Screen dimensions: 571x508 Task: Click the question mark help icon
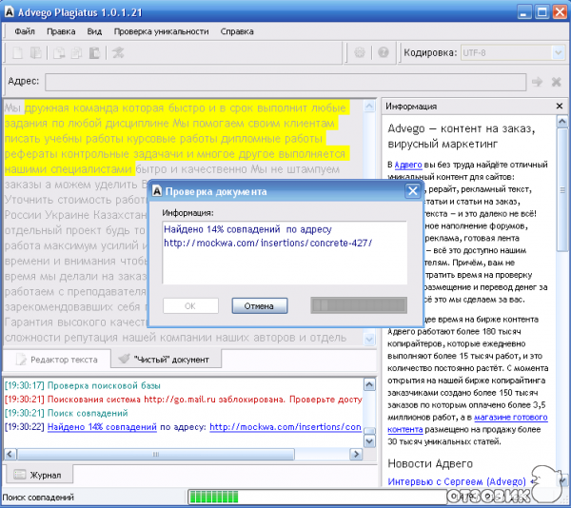click(384, 52)
